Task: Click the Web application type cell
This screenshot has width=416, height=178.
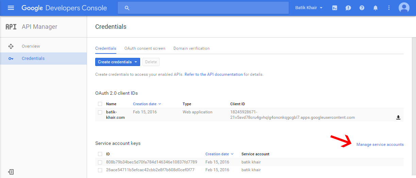Action: point(198,112)
